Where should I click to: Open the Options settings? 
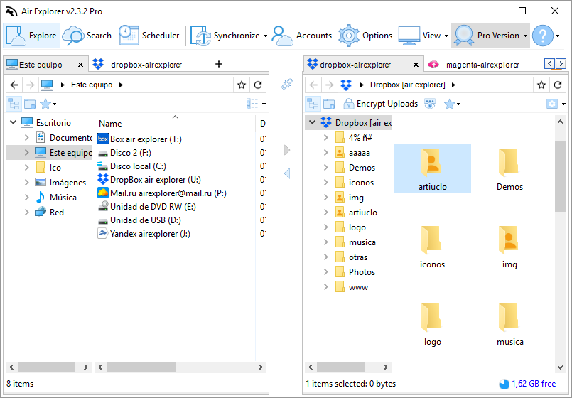pos(366,36)
